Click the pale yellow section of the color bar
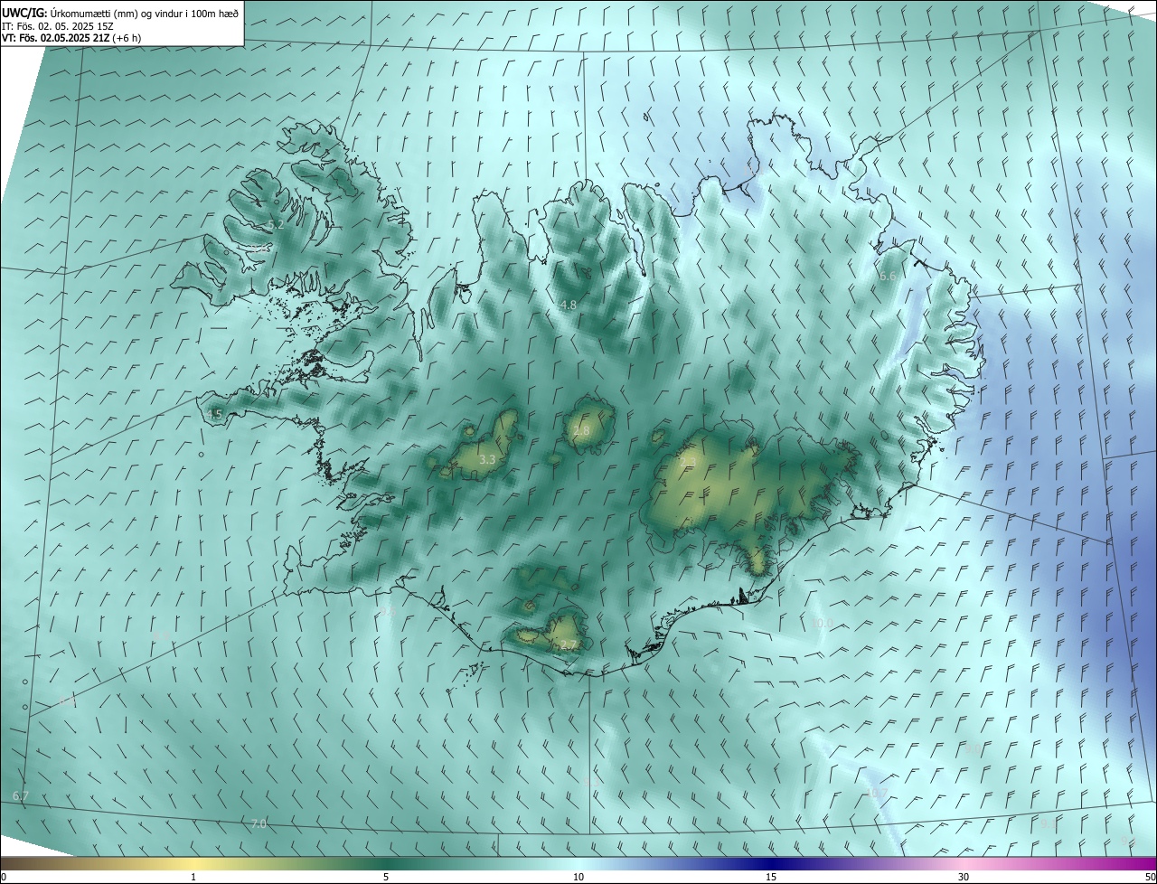1157x884 pixels. (193, 863)
